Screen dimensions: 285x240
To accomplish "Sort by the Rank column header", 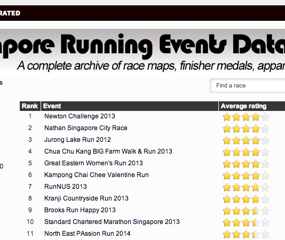I will coord(30,106).
